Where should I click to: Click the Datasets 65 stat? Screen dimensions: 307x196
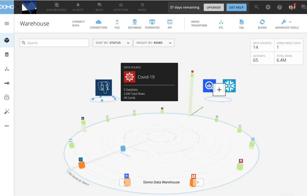click(262, 58)
